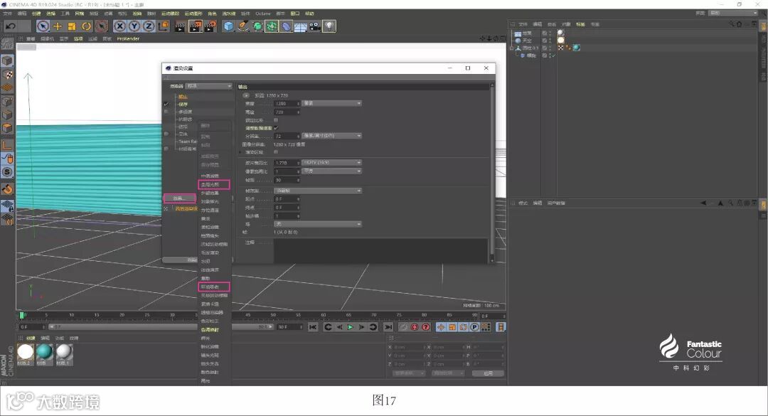Select 输出 in render settings list

(x=183, y=97)
